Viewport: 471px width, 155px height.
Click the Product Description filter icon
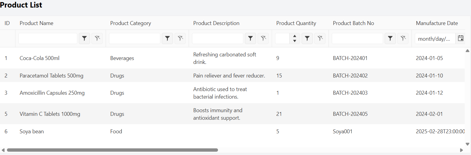click(x=251, y=38)
